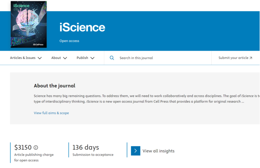Click the View all insights text
Image resolution: width=260 pixels, height=168 pixels.
(158, 151)
